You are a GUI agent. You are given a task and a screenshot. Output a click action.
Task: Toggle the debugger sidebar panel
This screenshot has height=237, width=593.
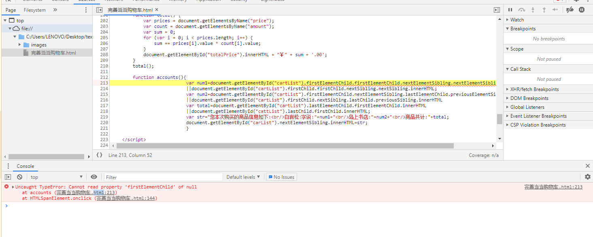click(497, 10)
